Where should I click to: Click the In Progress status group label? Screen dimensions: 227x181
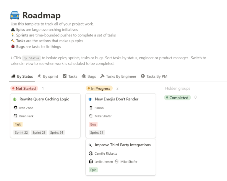tap(99, 88)
